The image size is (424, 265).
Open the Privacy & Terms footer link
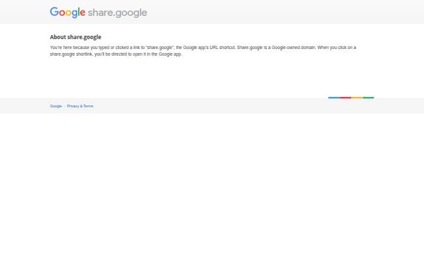coord(80,106)
